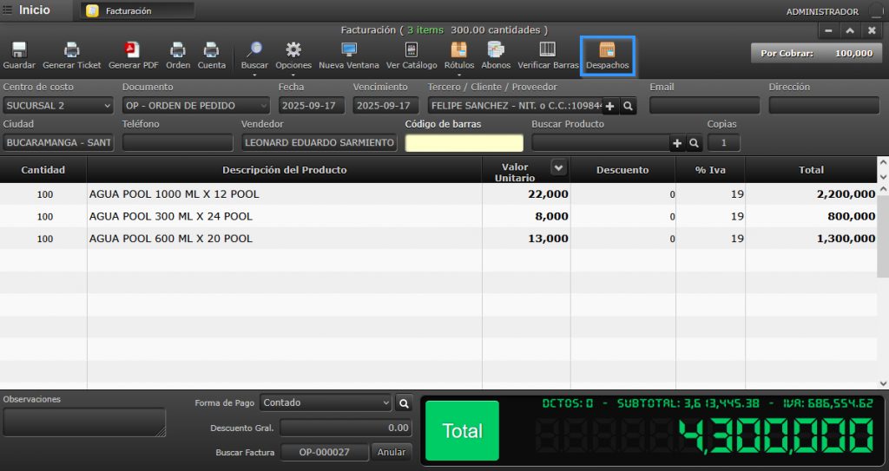Click the Generar PDF icon
Screen dimensions: 889x471
click(132, 50)
